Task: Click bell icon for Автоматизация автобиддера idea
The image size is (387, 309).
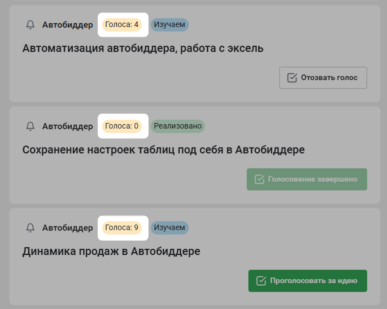Action: 30,25
